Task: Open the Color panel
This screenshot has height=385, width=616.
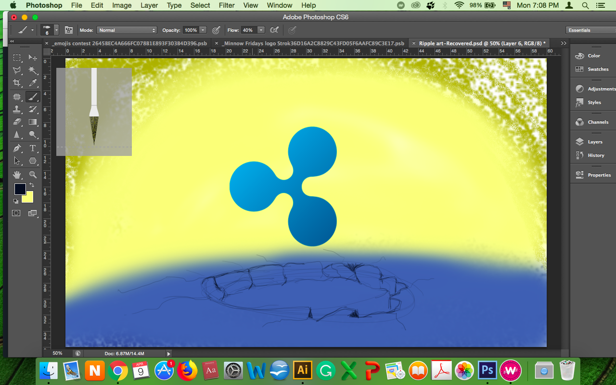Action: (x=593, y=56)
